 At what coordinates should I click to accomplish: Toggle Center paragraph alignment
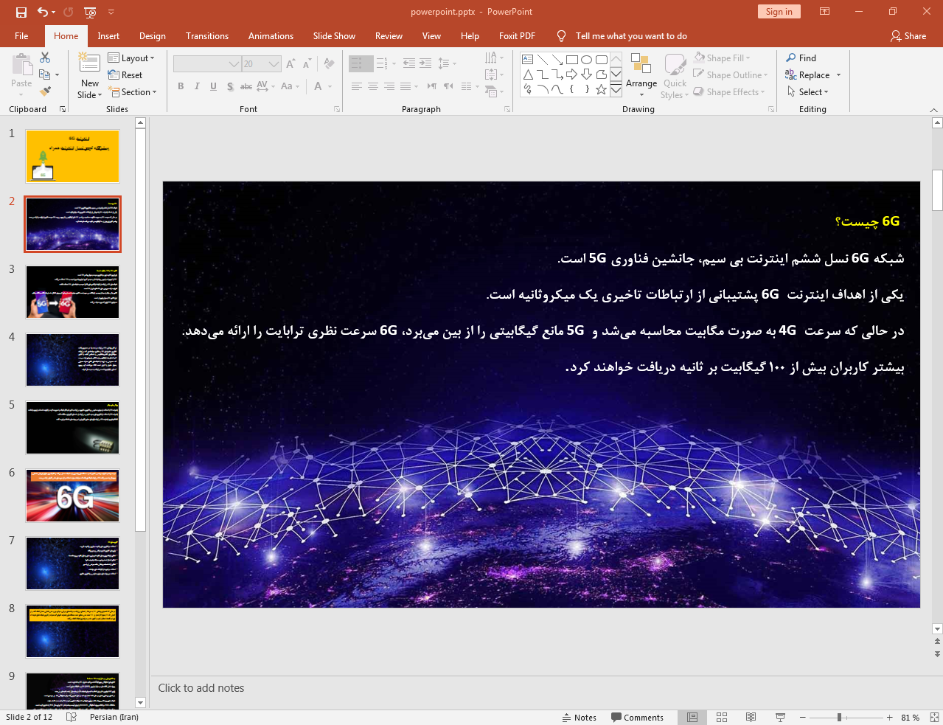[373, 86]
